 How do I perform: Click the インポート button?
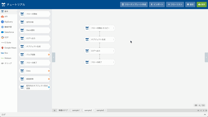tap(157, 5)
